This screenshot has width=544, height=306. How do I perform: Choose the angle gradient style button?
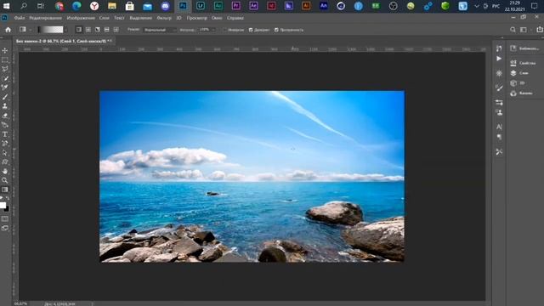tap(98, 30)
